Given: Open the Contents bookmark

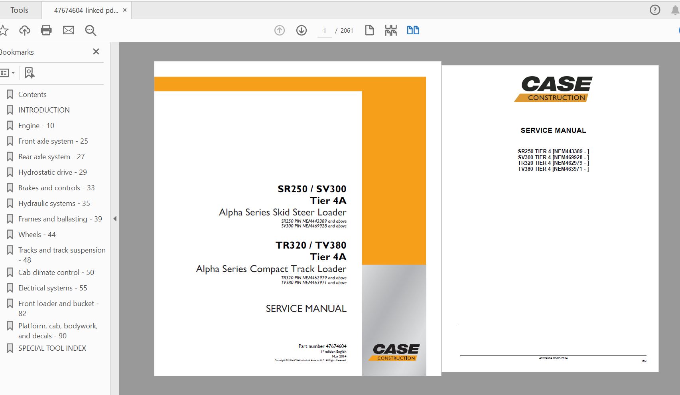Looking at the screenshot, I should click(32, 95).
